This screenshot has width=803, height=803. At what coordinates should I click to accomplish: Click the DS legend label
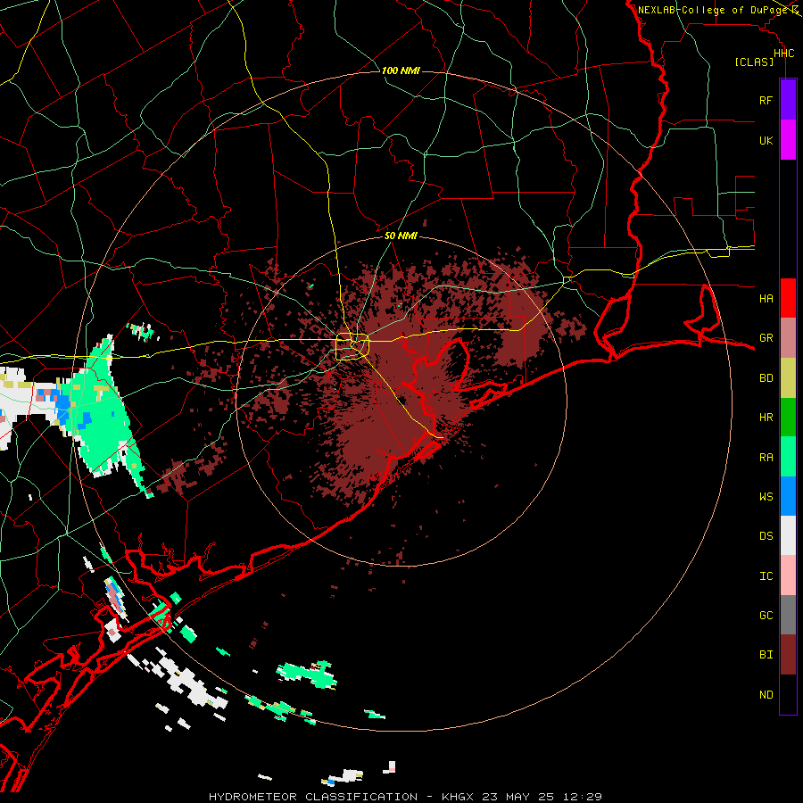pos(766,536)
